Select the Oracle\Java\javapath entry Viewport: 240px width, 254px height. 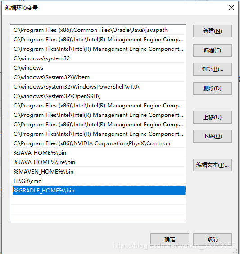click(98, 30)
